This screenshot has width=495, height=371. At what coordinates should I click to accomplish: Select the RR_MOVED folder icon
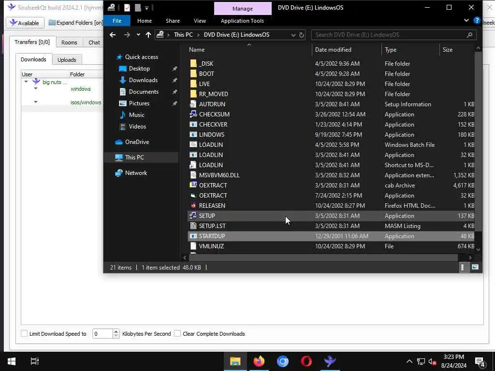pos(193,94)
